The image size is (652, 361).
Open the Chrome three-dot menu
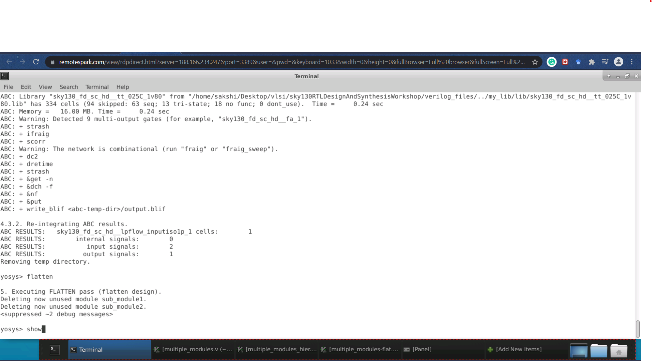click(x=632, y=62)
